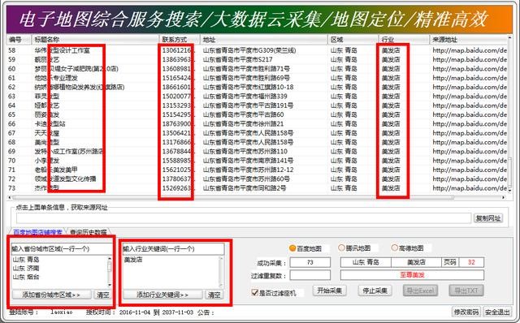
Task: Click the 标题名称 column header
Action: click(95, 40)
